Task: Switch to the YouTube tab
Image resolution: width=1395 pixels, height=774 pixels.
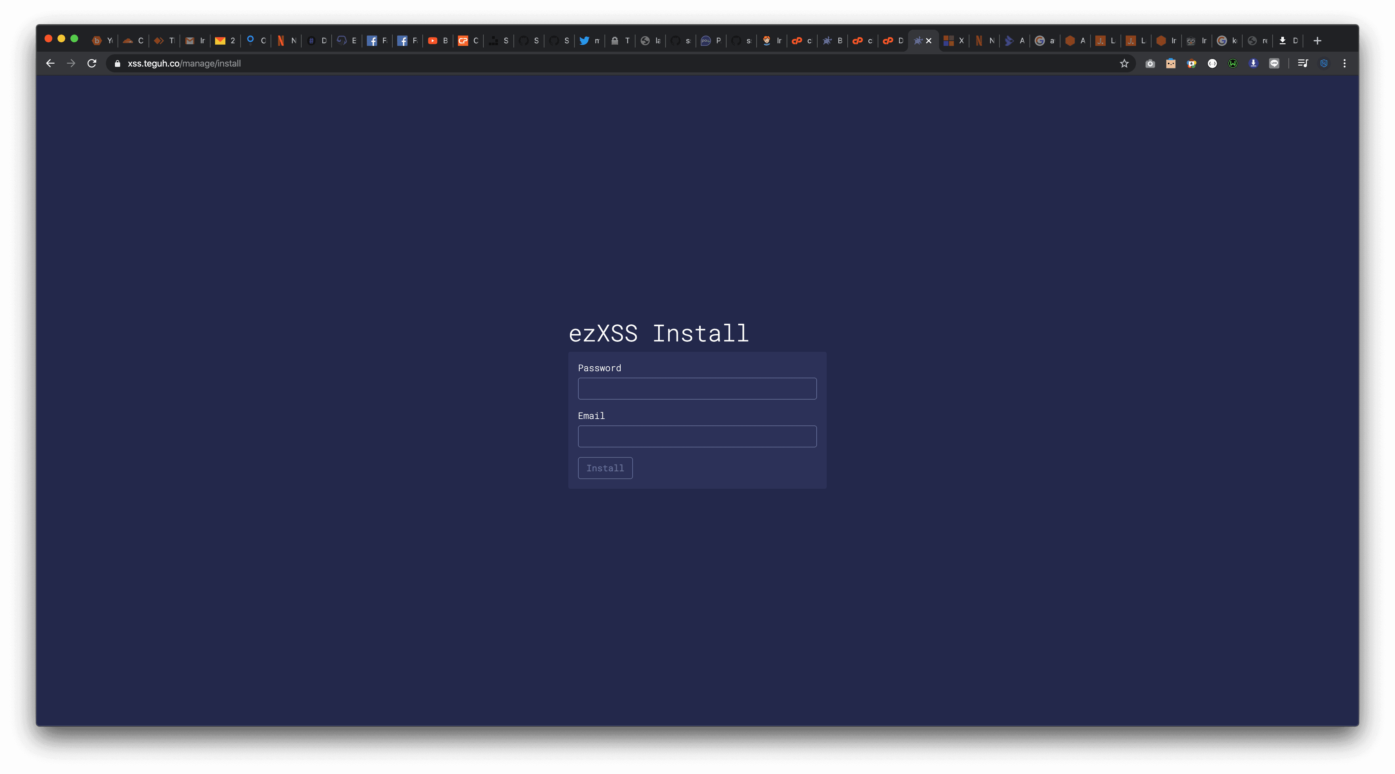Action: tap(437, 41)
